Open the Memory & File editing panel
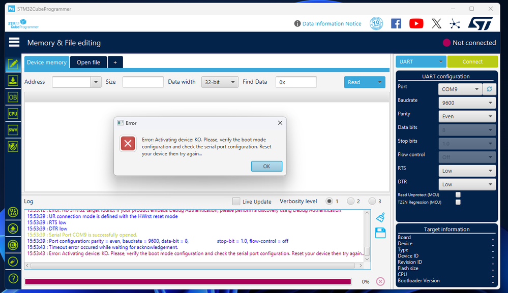 point(13,64)
